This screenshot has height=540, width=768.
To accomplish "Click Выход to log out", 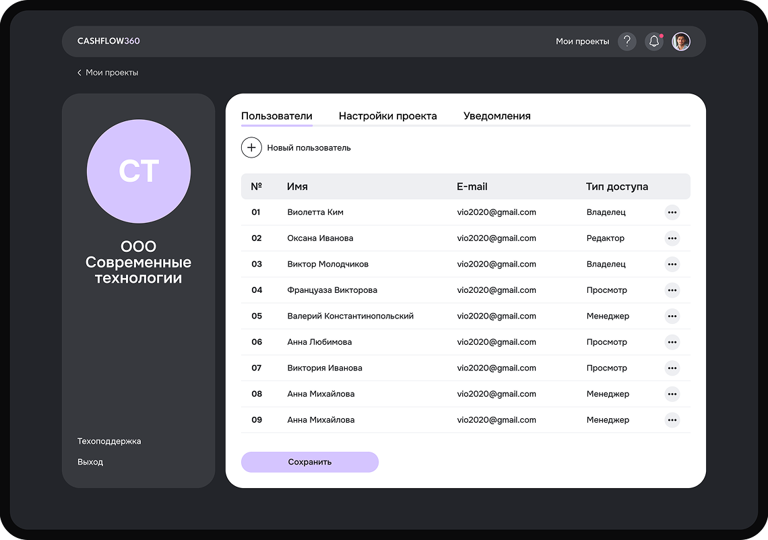I will pyautogui.click(x=90, y=463).
